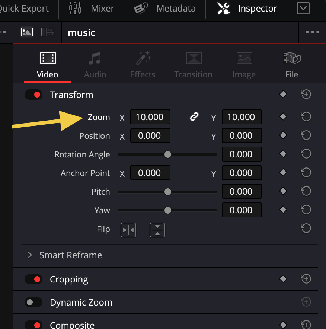Image resolution: width=326 pixels, height=329 pixels.
Task: Reset the Anchor Point values
Action: point(306,172)
